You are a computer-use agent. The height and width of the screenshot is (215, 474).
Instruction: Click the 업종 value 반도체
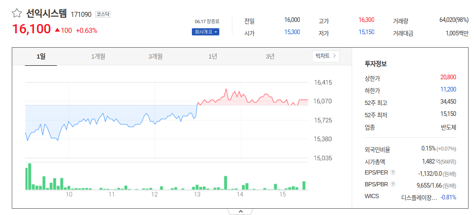pos(449,127)
